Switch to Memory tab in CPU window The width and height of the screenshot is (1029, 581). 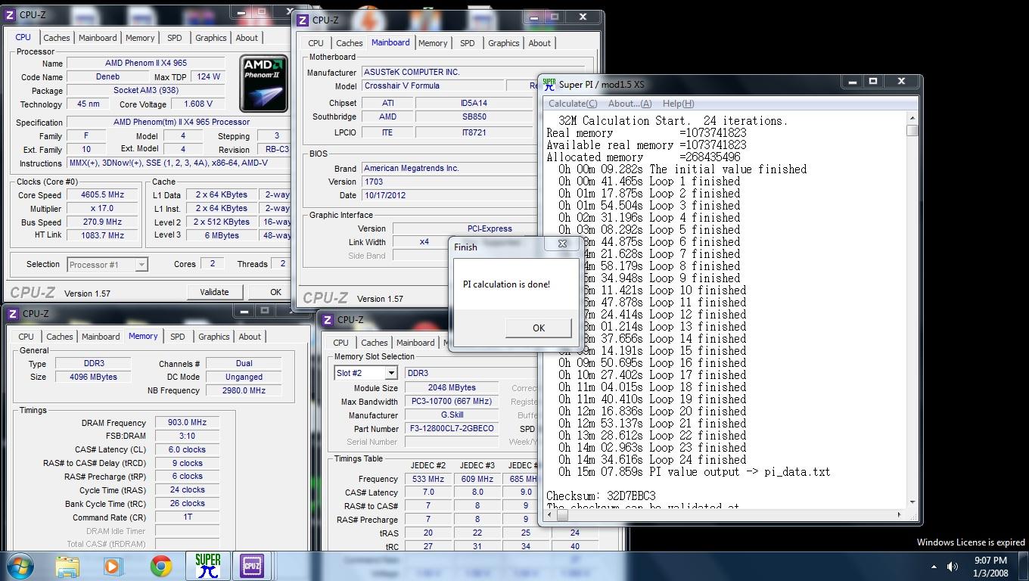(140, 38)
